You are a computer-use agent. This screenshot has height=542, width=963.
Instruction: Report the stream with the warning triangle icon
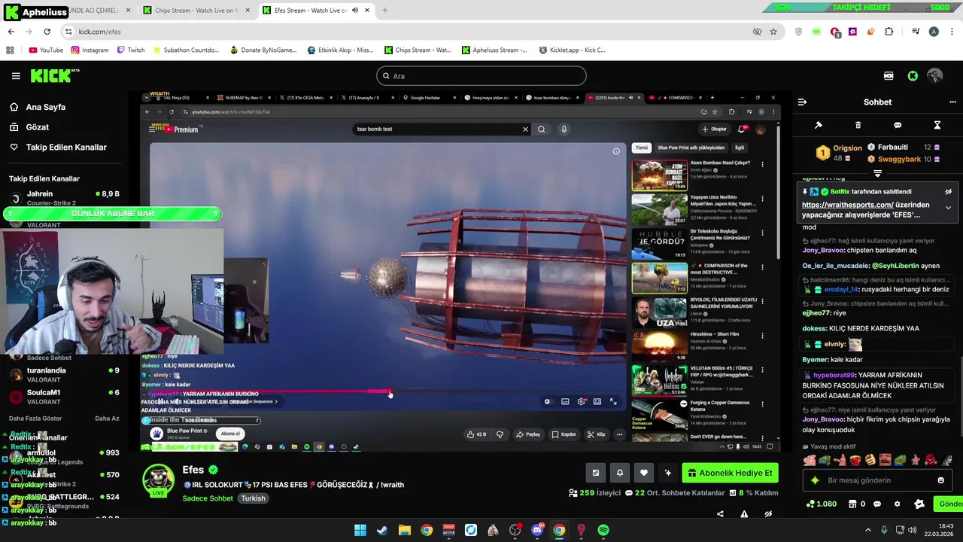point(744,514)
